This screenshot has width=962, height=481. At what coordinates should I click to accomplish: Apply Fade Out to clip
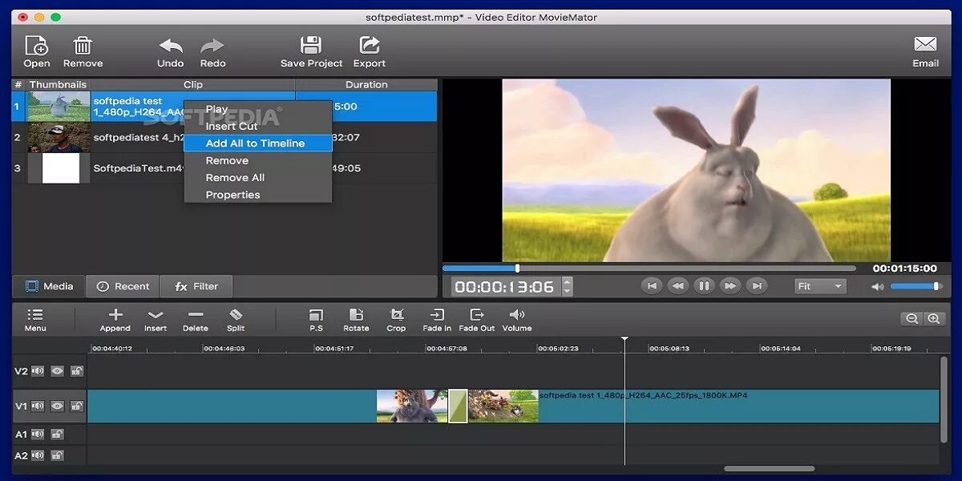(477, 315)
